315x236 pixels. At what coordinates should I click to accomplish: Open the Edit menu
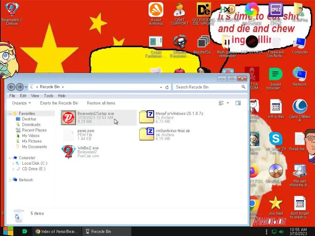click(x=23, y=96)
